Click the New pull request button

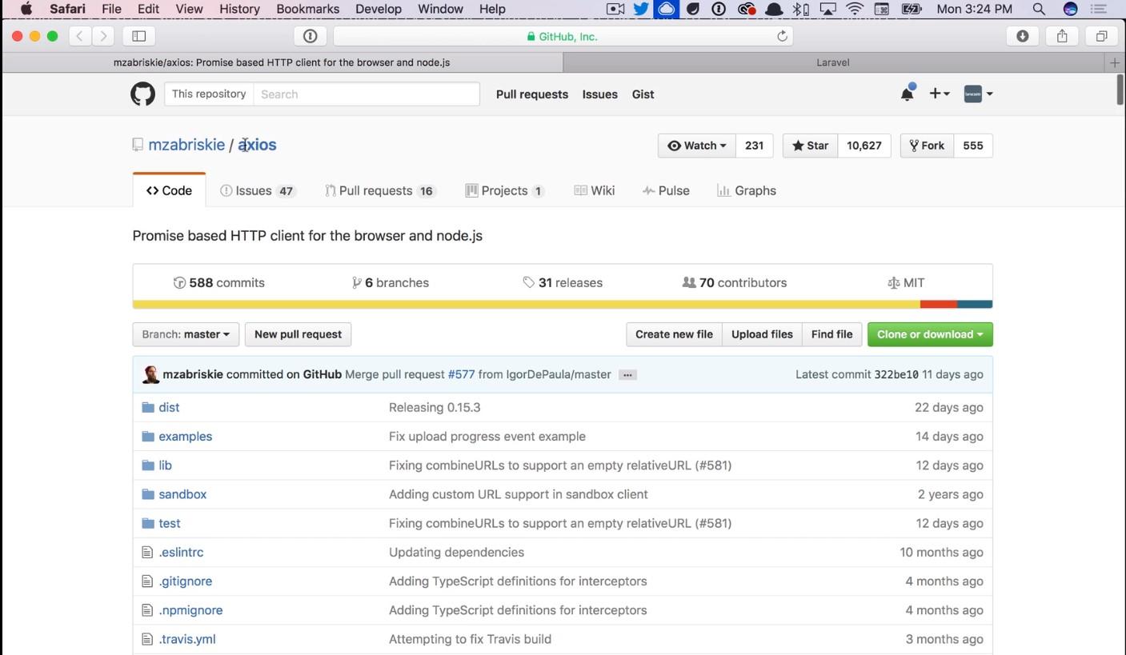298,334
